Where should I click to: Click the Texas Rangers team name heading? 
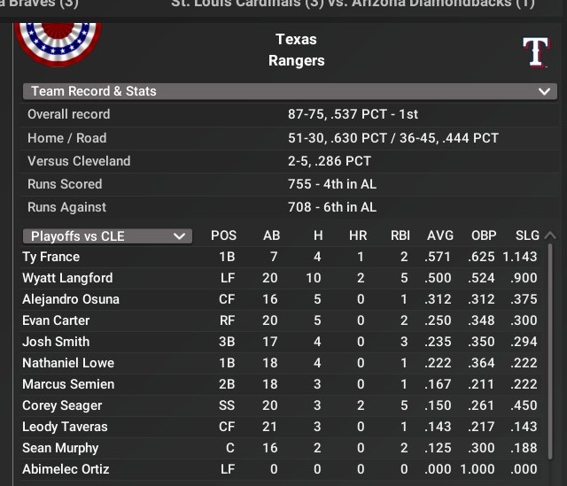point(296,50)
